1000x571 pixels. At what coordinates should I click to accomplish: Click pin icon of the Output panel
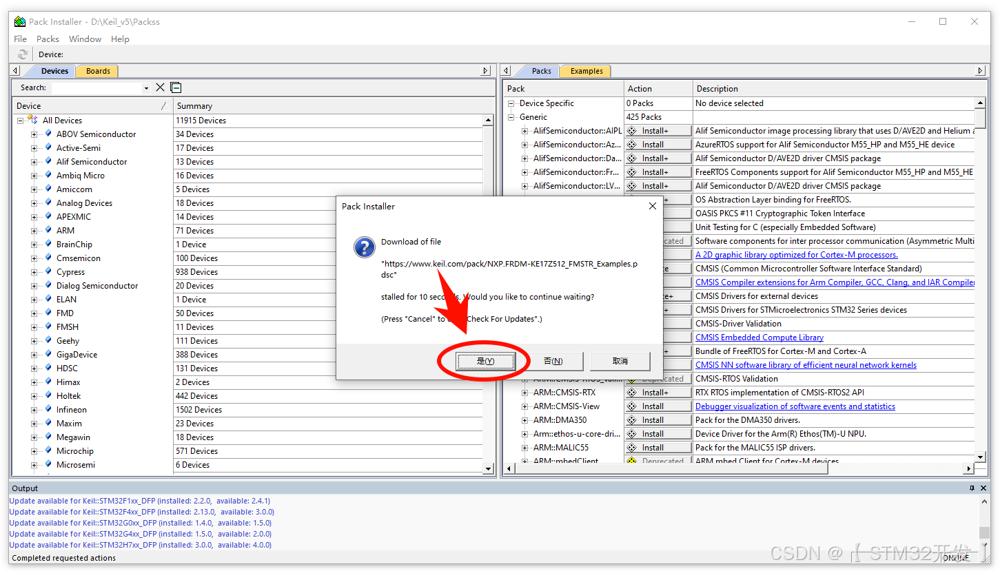point(972,488)
